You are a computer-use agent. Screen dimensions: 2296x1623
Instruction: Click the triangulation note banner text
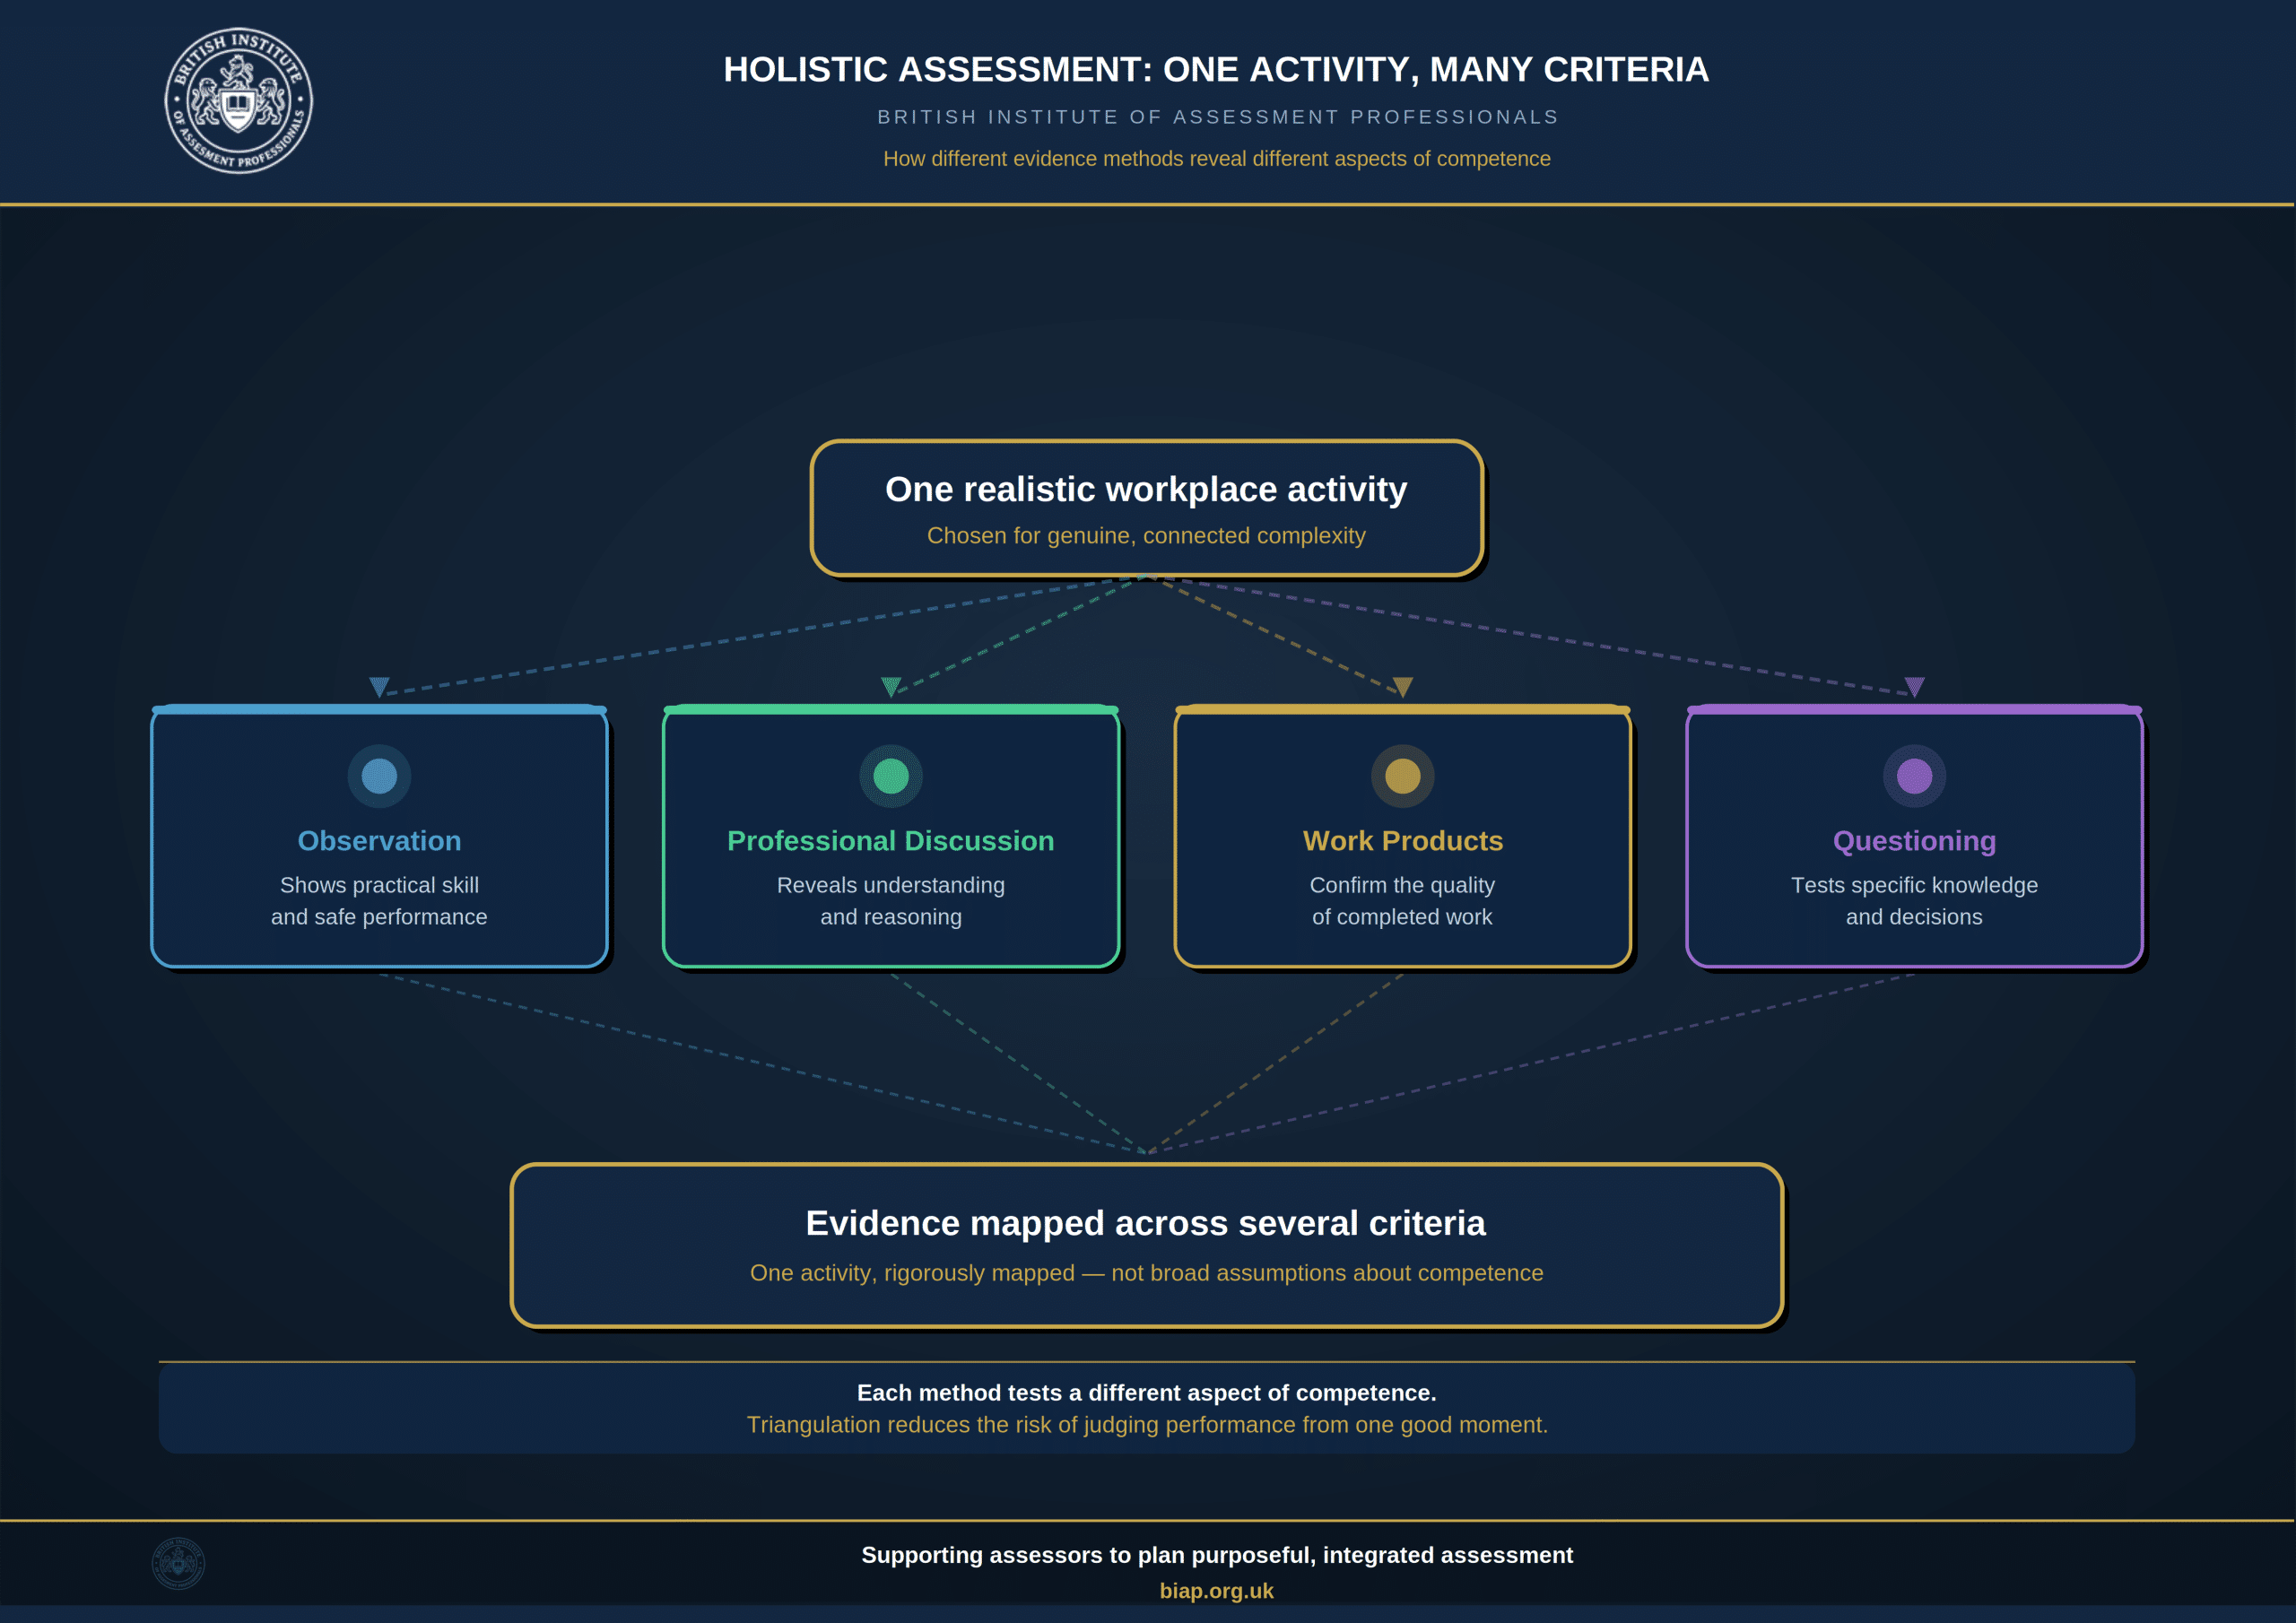click(x=1147, y=1408)
